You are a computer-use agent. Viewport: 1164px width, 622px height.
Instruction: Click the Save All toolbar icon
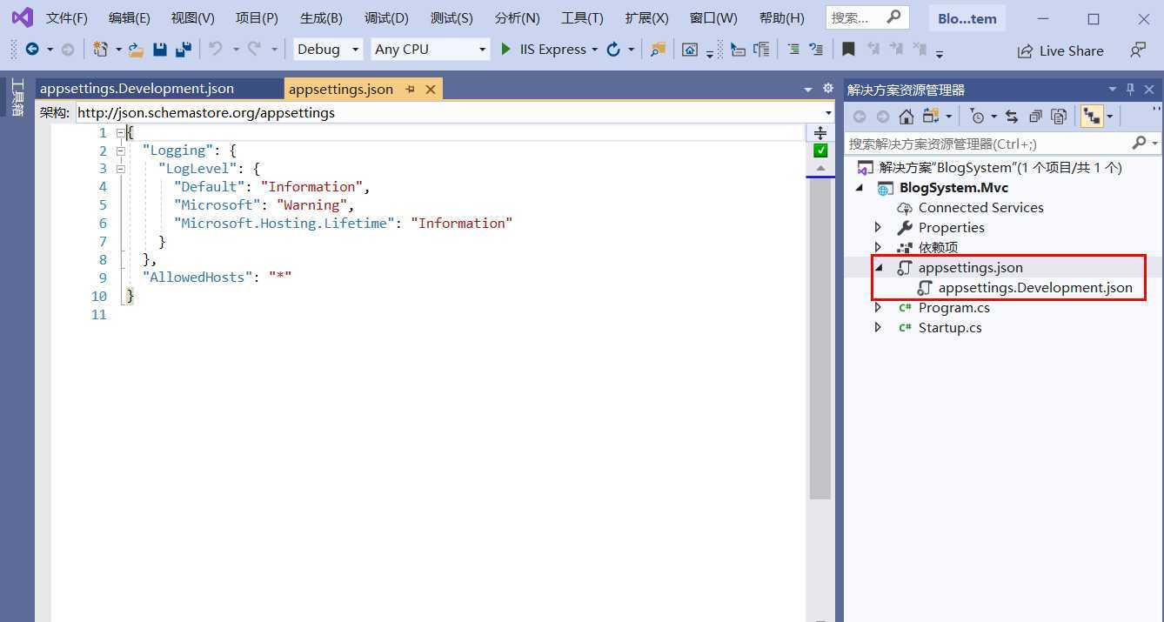183,50
